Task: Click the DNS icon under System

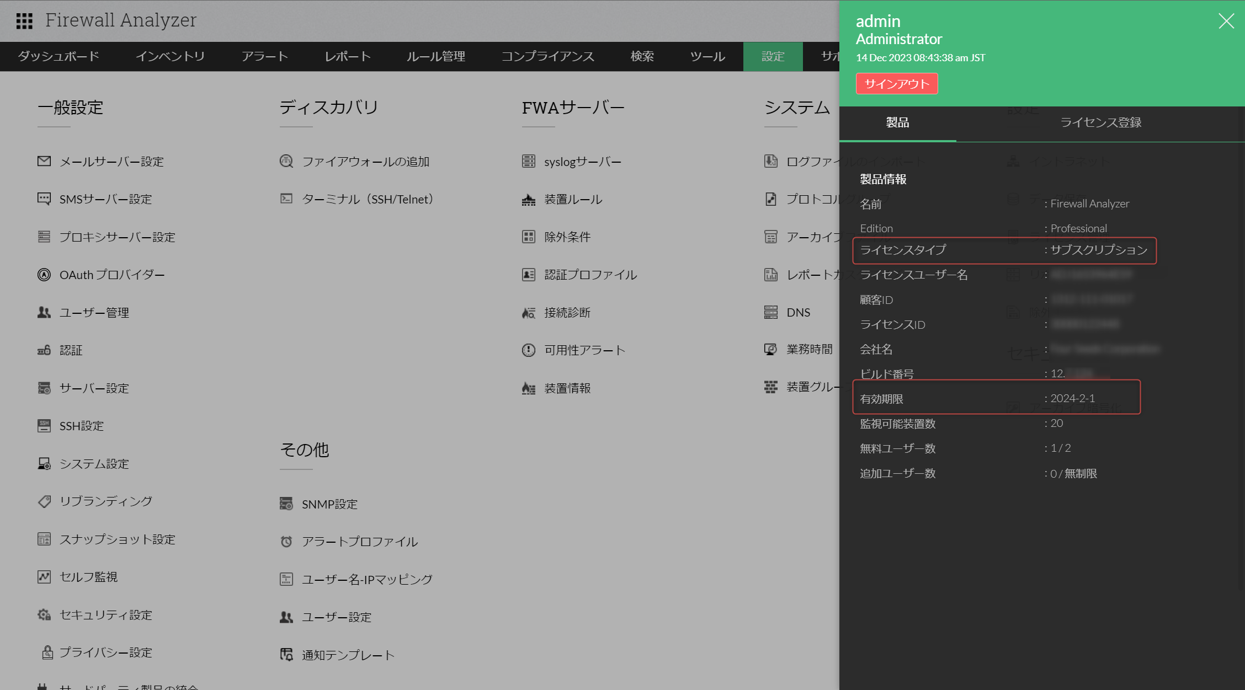Action: coord(771,312)
